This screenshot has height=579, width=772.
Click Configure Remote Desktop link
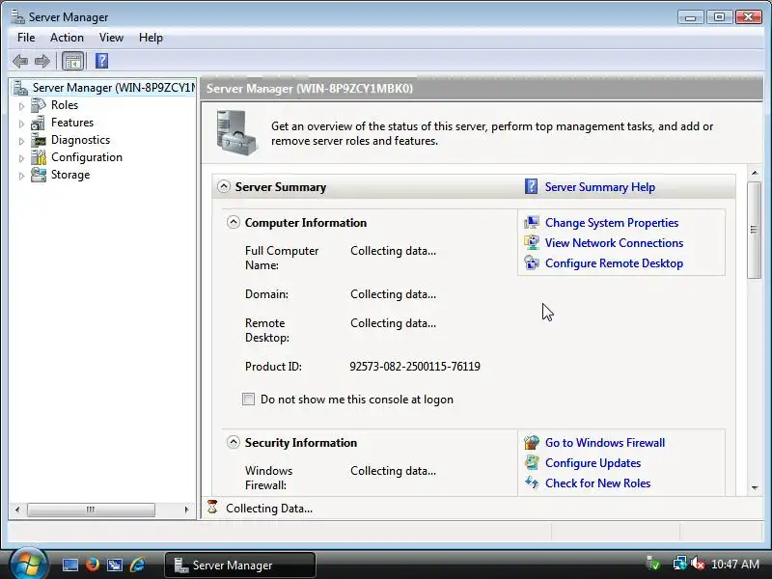pyautogui.click(x=614, y=262)
